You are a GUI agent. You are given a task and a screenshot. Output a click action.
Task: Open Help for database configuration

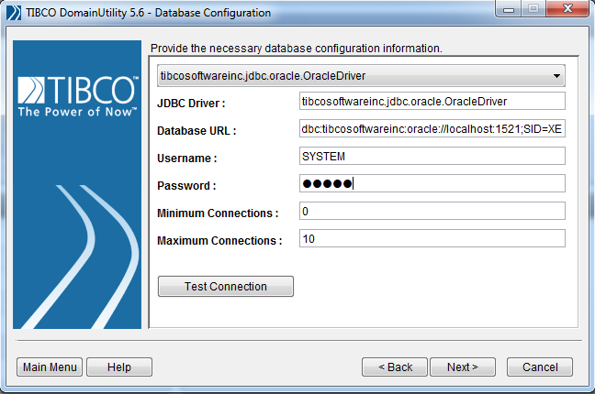pos(119,367)
